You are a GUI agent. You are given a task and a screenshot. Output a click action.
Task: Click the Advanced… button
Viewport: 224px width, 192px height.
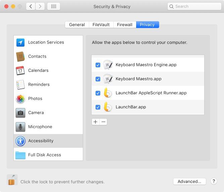coord(189,182)
